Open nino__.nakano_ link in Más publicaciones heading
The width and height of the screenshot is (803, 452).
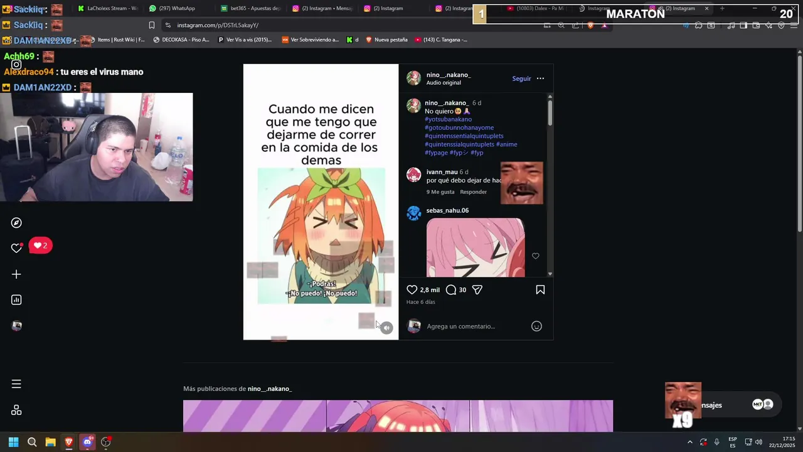coord(270,389)
